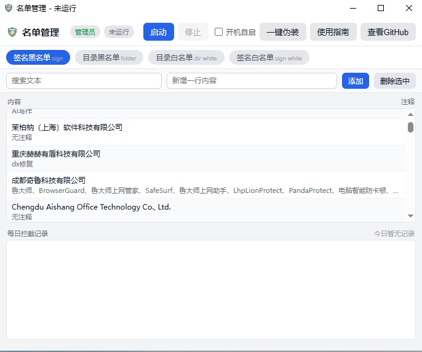Open the 使用指南 guide

coord(333,32)
